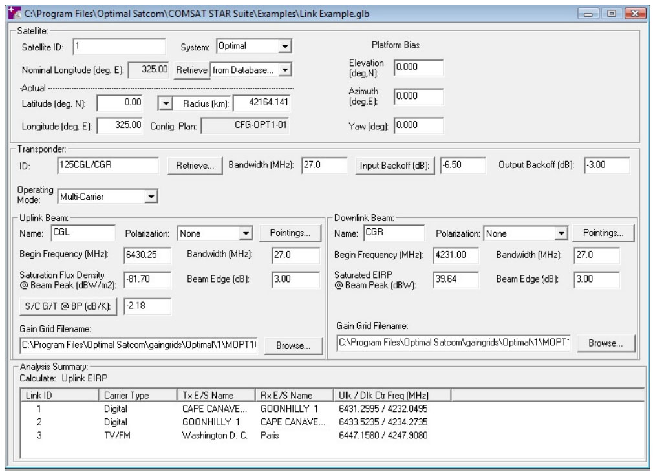This screenshot has width=653, height=472.
Task: Click the S/C G/T value field
Action: pos(147,306)
